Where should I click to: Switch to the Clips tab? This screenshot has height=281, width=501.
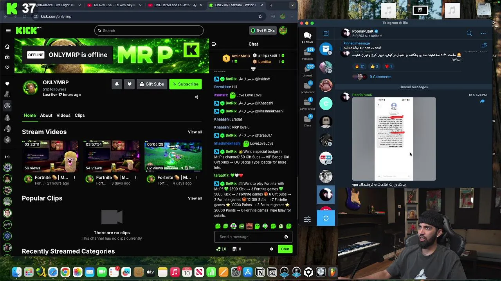point(79,115)
